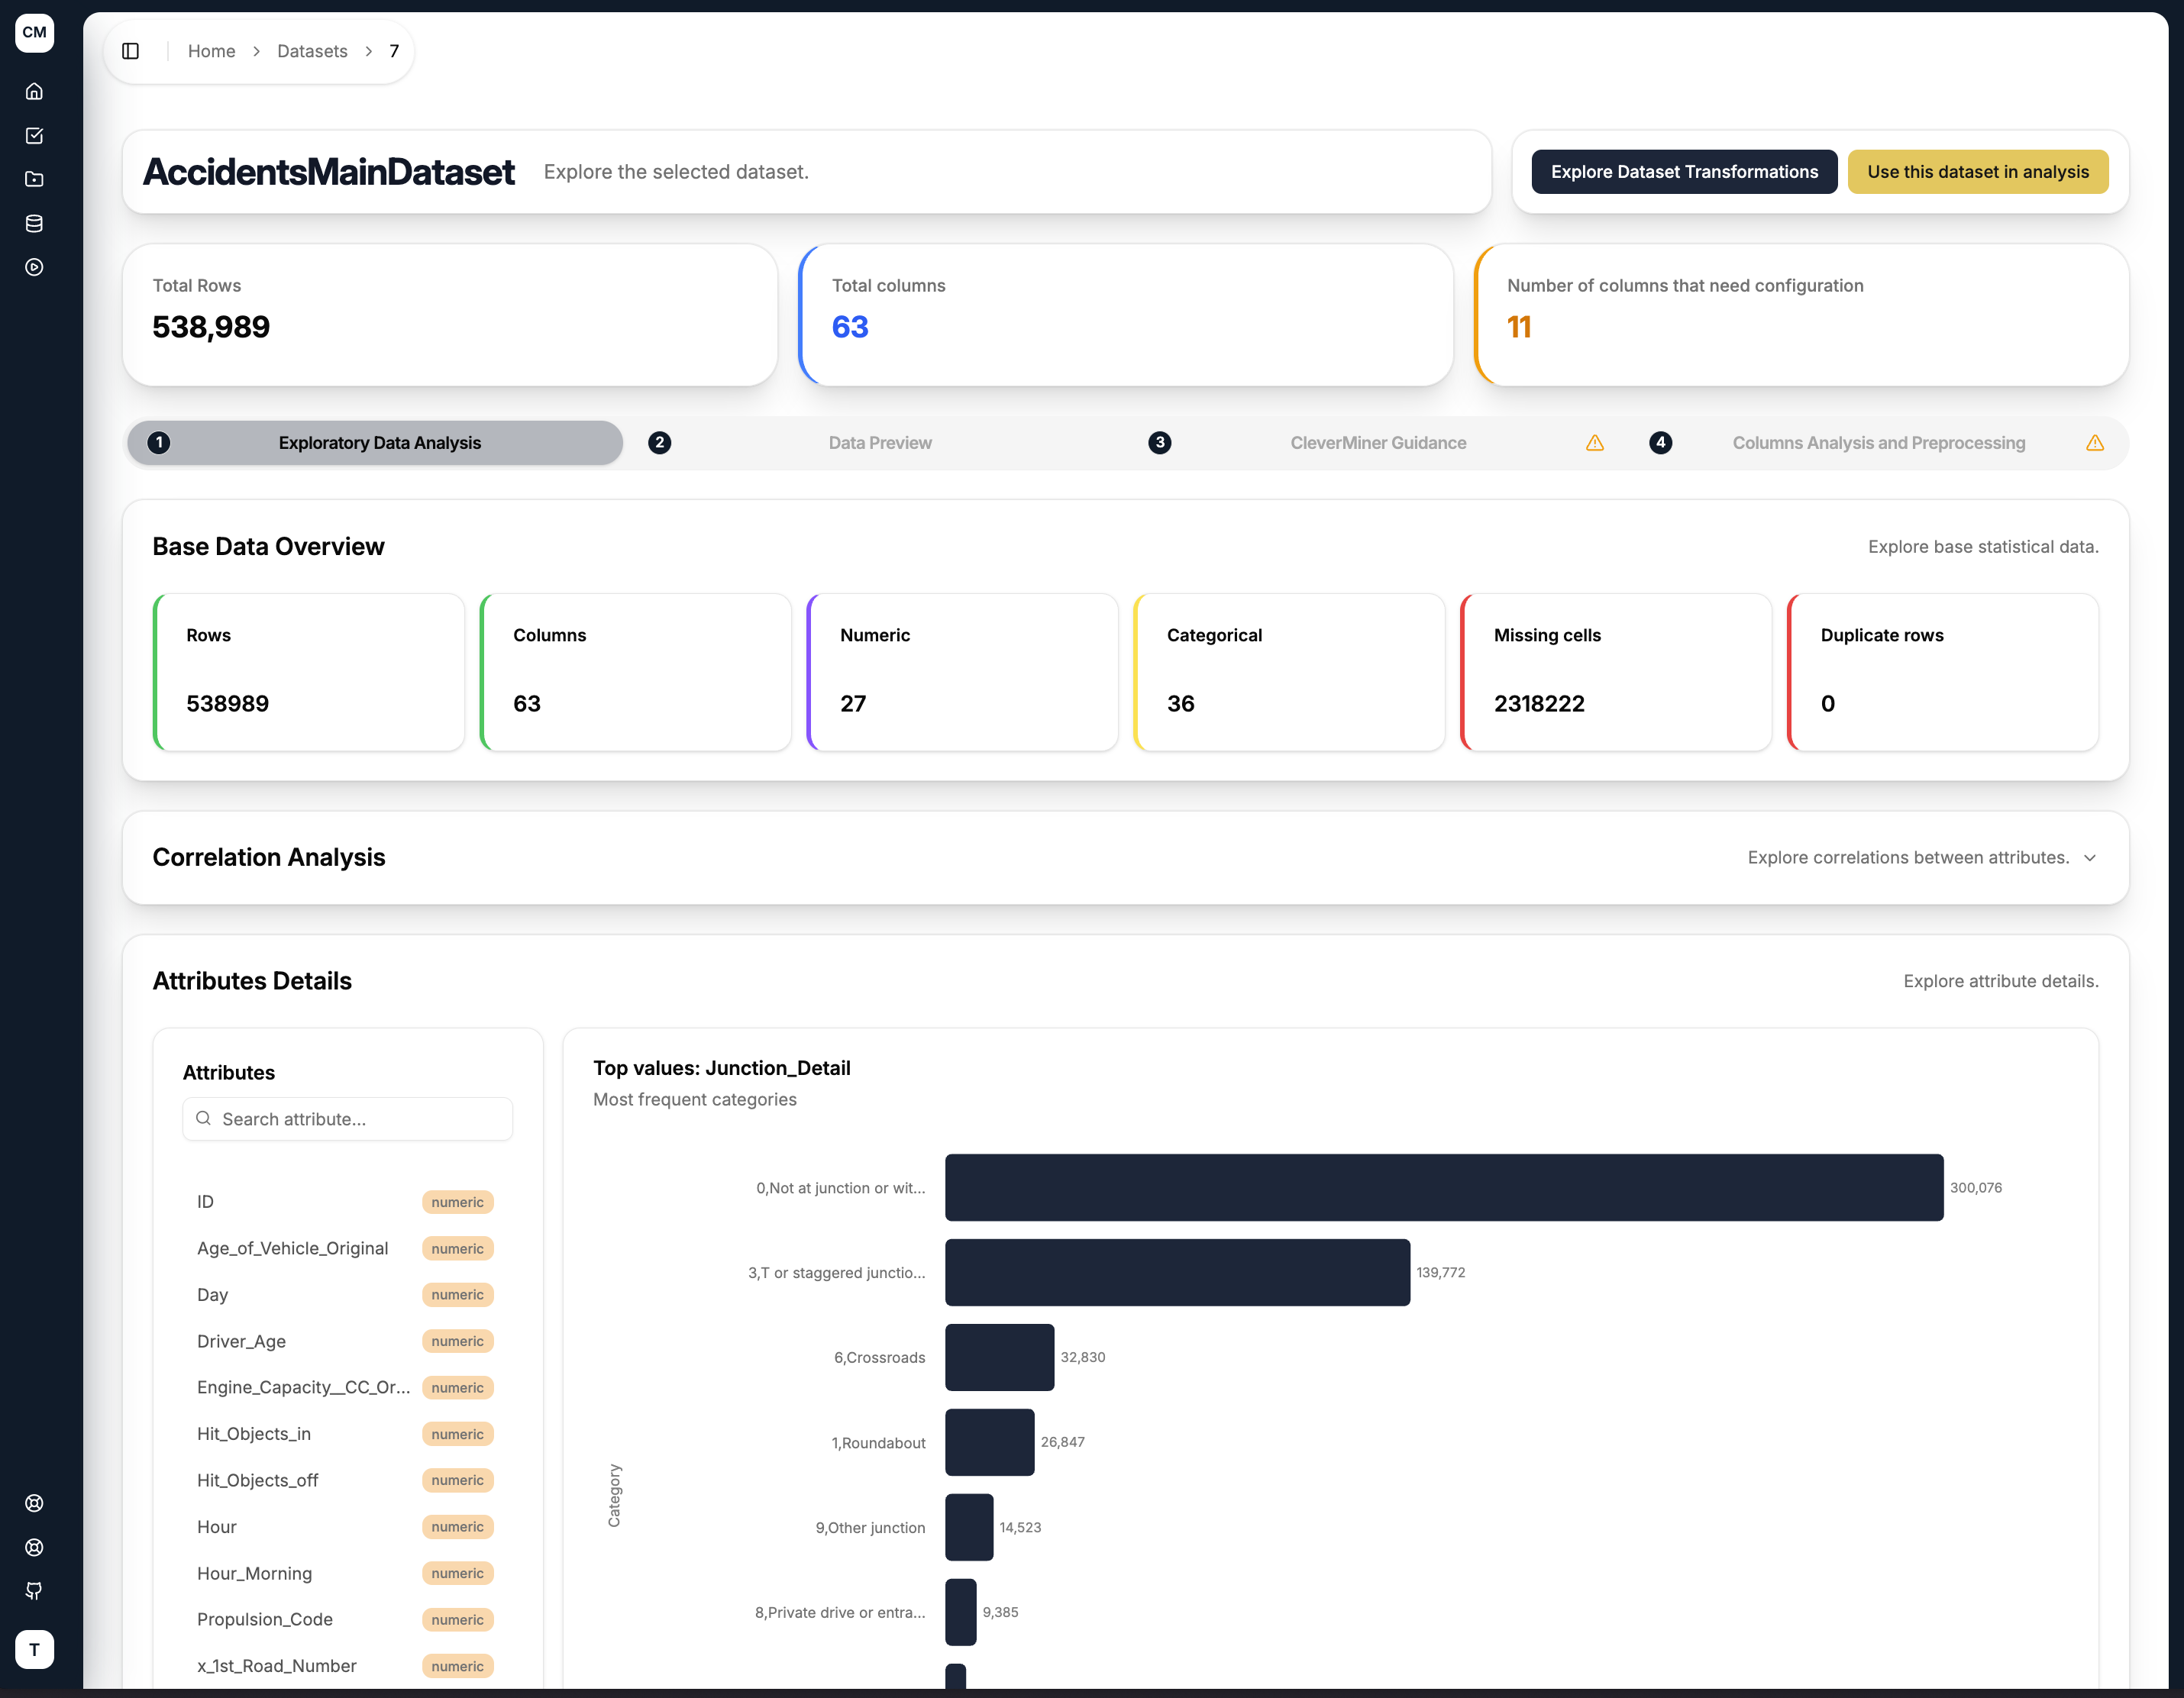Viewport: 2184px width, 1698px height.
Task: Click the numeric badge on the Hour row
Action: tap(457, 1527)
